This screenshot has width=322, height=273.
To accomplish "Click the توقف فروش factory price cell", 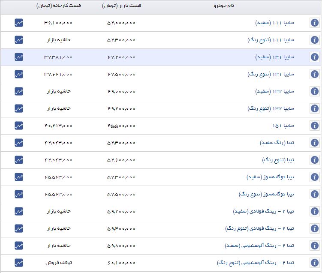I will coord(58,263).
